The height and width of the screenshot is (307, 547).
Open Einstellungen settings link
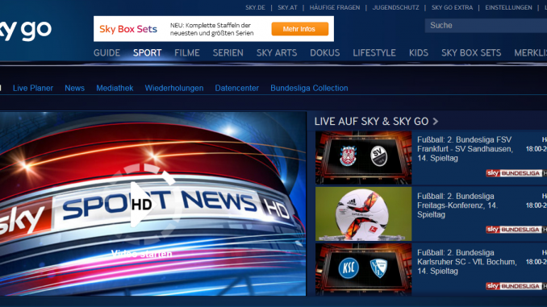click(x=508, y=7)
